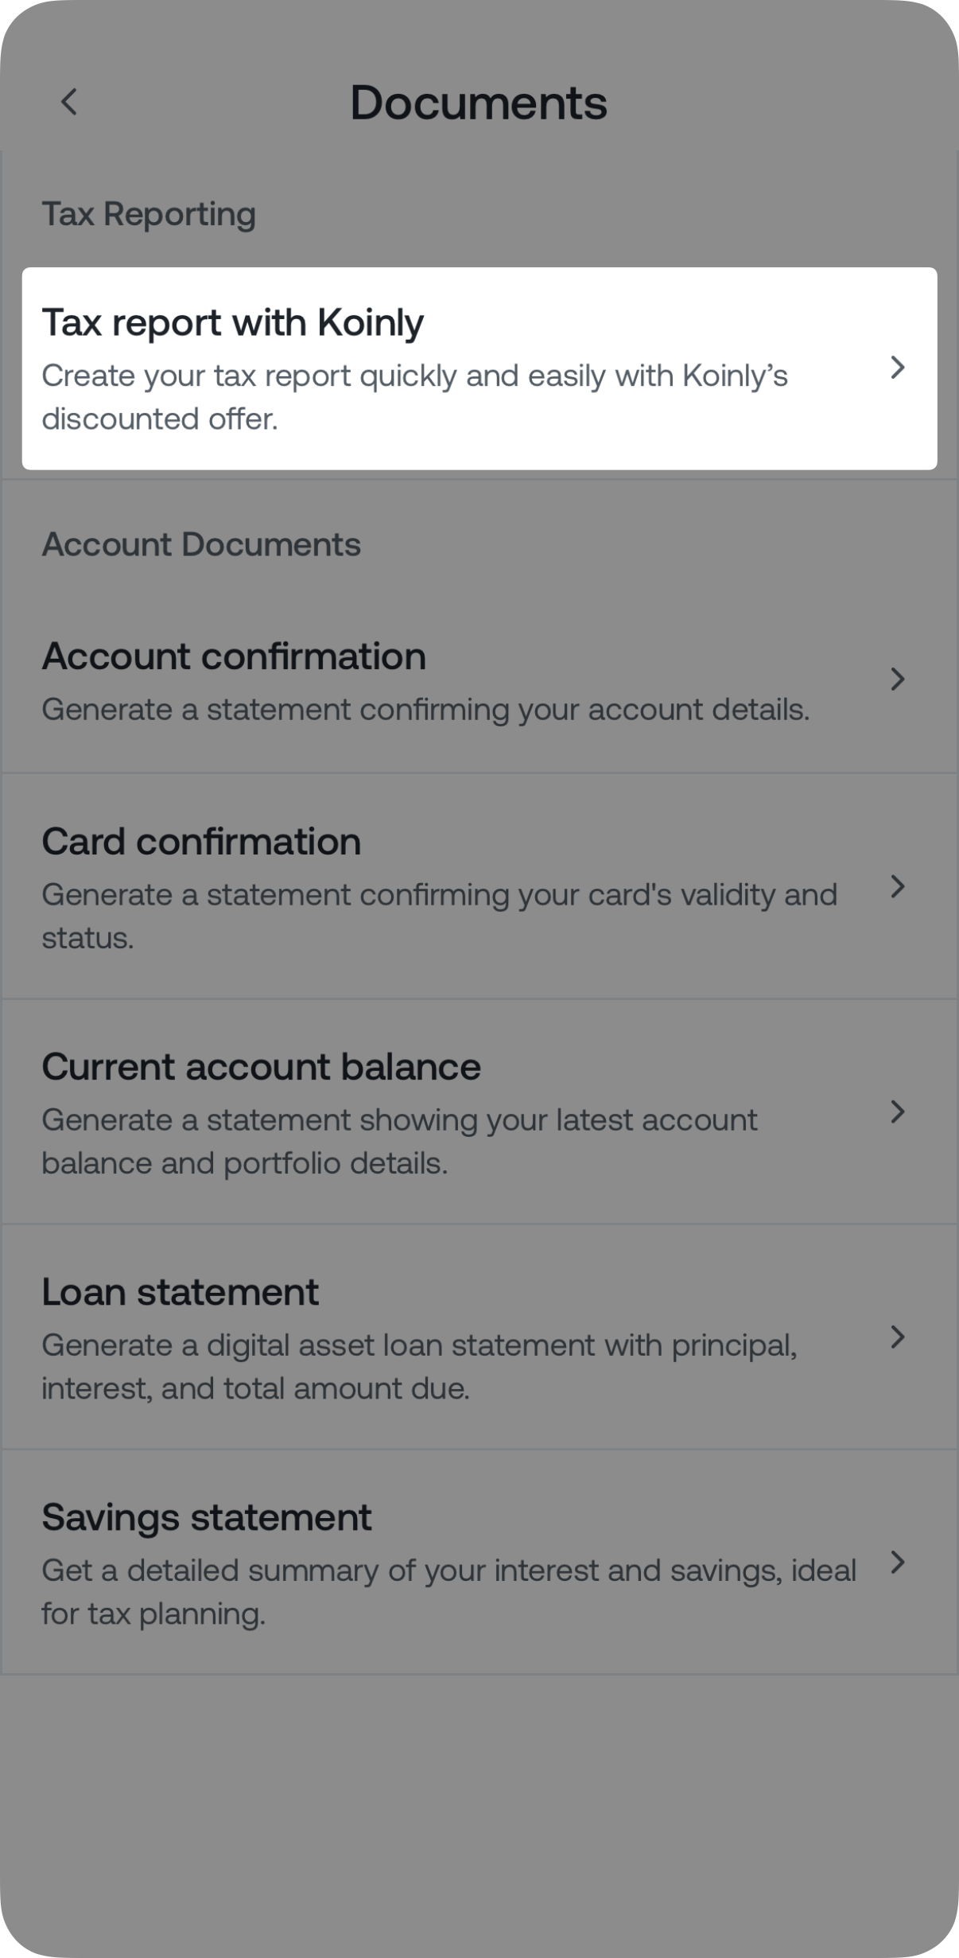Tap the Documents page title

(479, 102)
